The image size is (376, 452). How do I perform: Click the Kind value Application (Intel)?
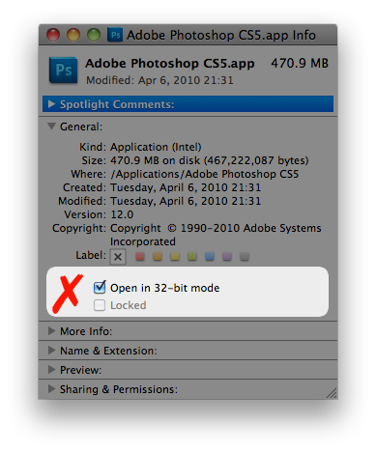tap(156, 147)
